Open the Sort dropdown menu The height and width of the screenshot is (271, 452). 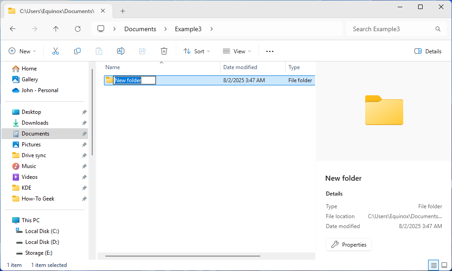coord(197,51)
